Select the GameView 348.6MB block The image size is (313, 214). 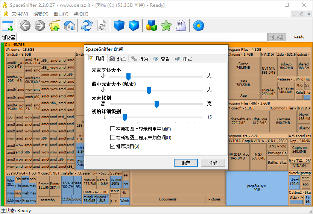(x=286, y=90)
